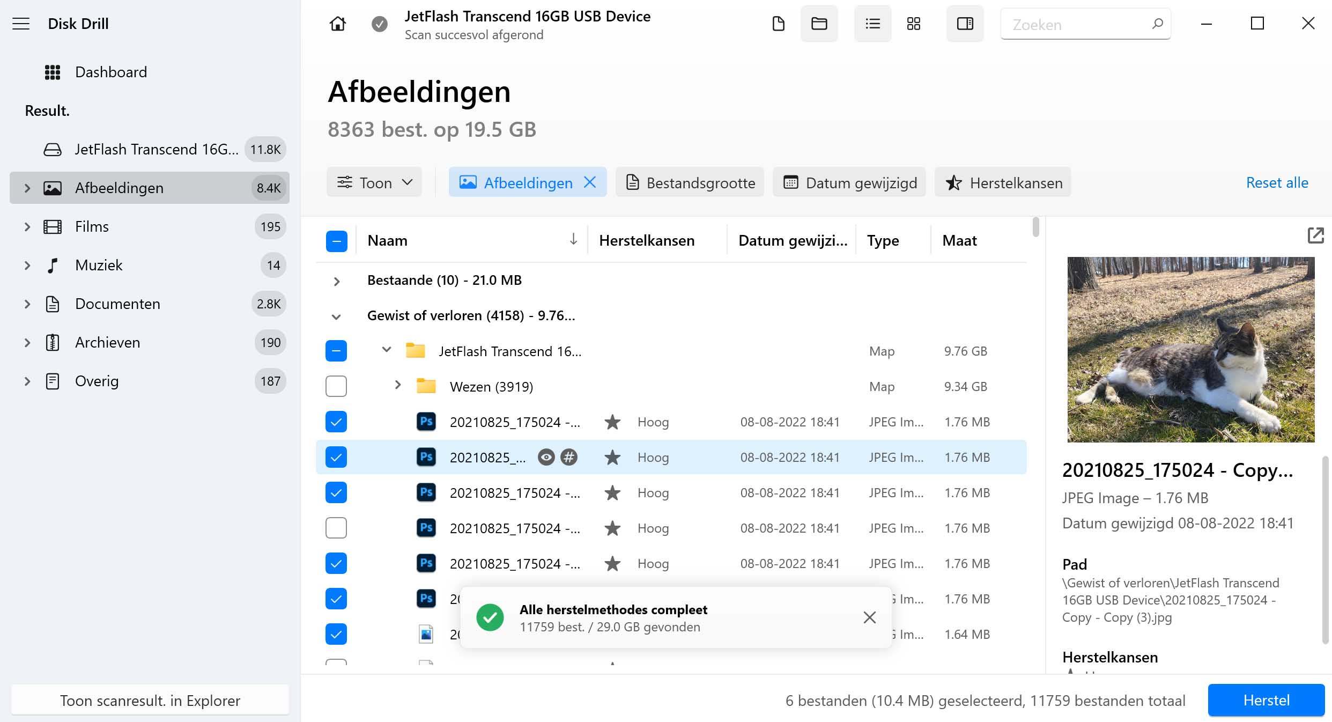Collapse the Gewist of verloren group
The image size is (1332, 722).
[x=336, y=316]
